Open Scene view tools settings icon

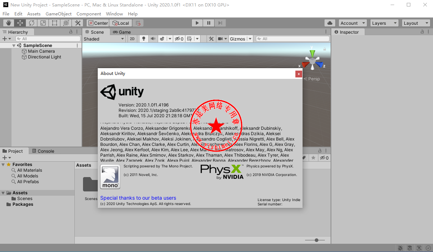click(x=211, y=39)
